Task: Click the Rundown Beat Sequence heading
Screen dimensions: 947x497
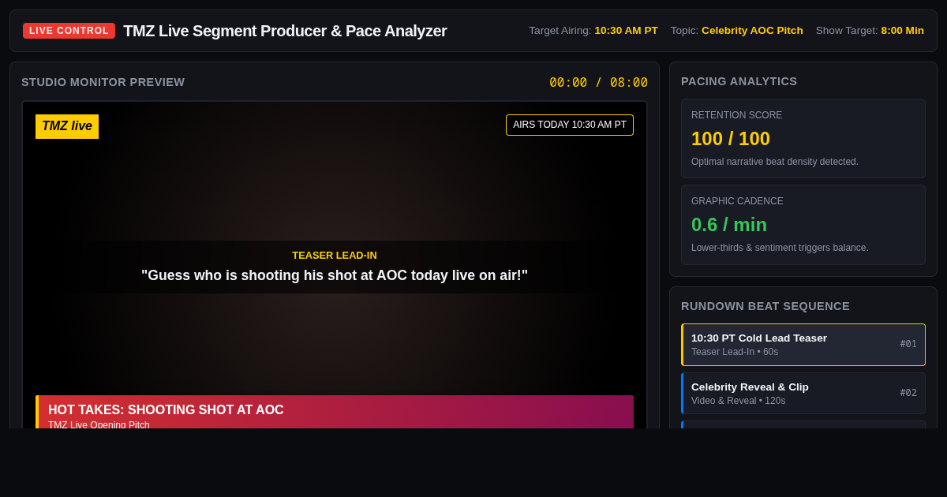Action: tap(765, 306)
